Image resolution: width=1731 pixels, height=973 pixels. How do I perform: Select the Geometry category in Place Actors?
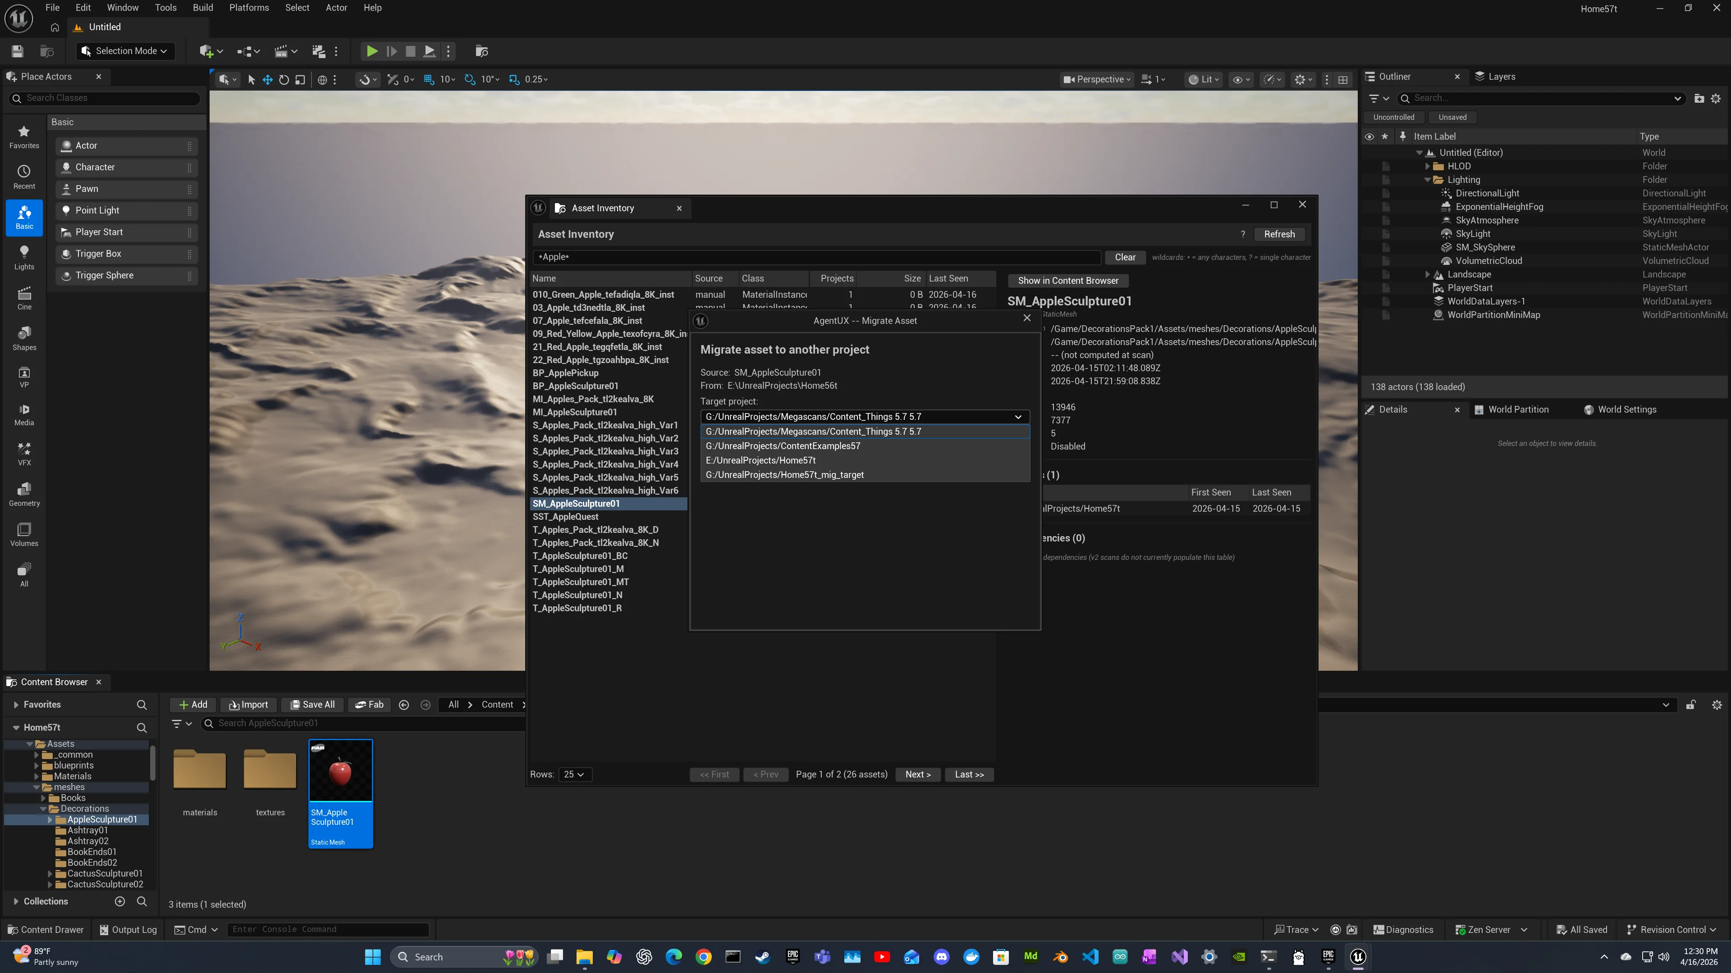[x=24, y=494]
